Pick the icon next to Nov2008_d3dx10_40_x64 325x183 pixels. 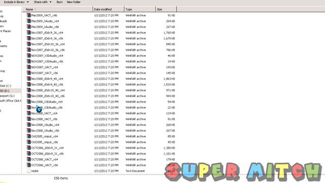coord(28,90)
